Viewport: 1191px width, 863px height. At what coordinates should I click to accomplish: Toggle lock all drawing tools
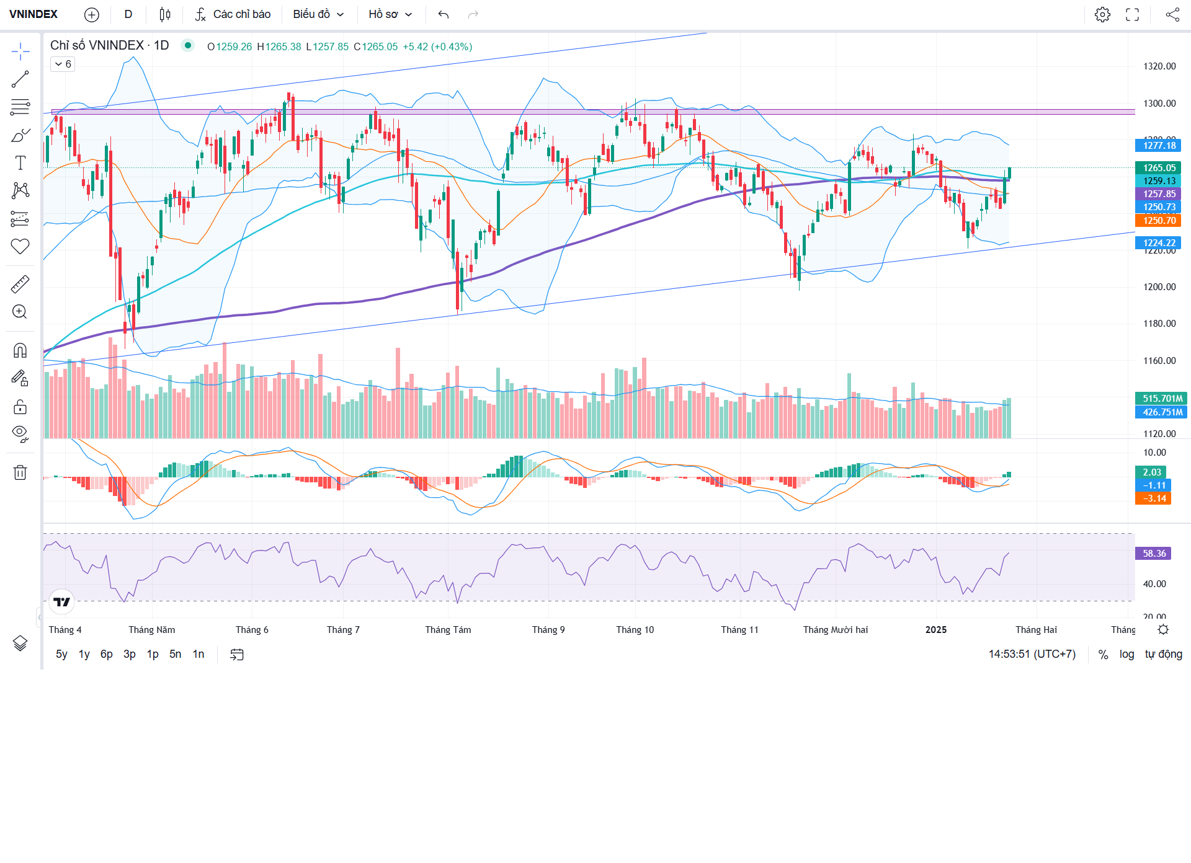[20, 407]
